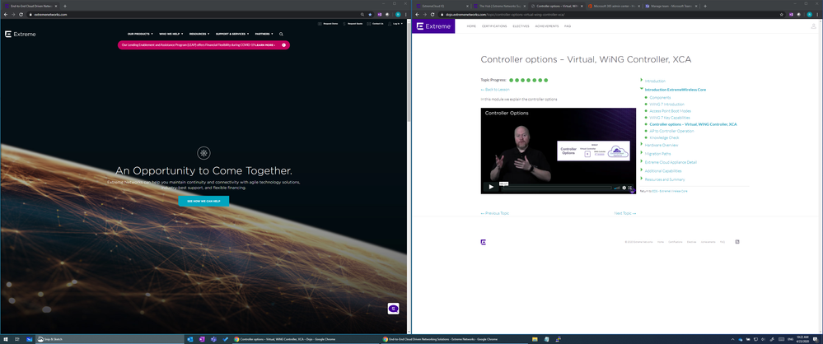This screenshot has width=823, height=344.
Task: Open WHO WE HELP dropdown menu
Action: [x=171, y=34]
